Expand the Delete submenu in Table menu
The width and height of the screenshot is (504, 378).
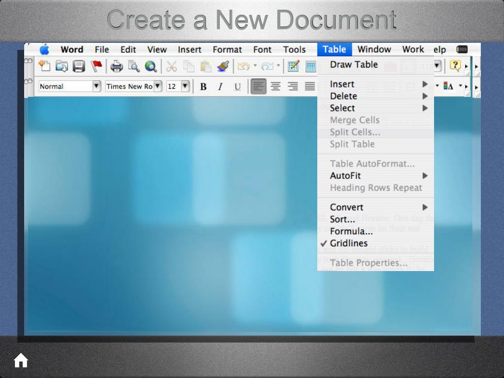coord(375,96)
